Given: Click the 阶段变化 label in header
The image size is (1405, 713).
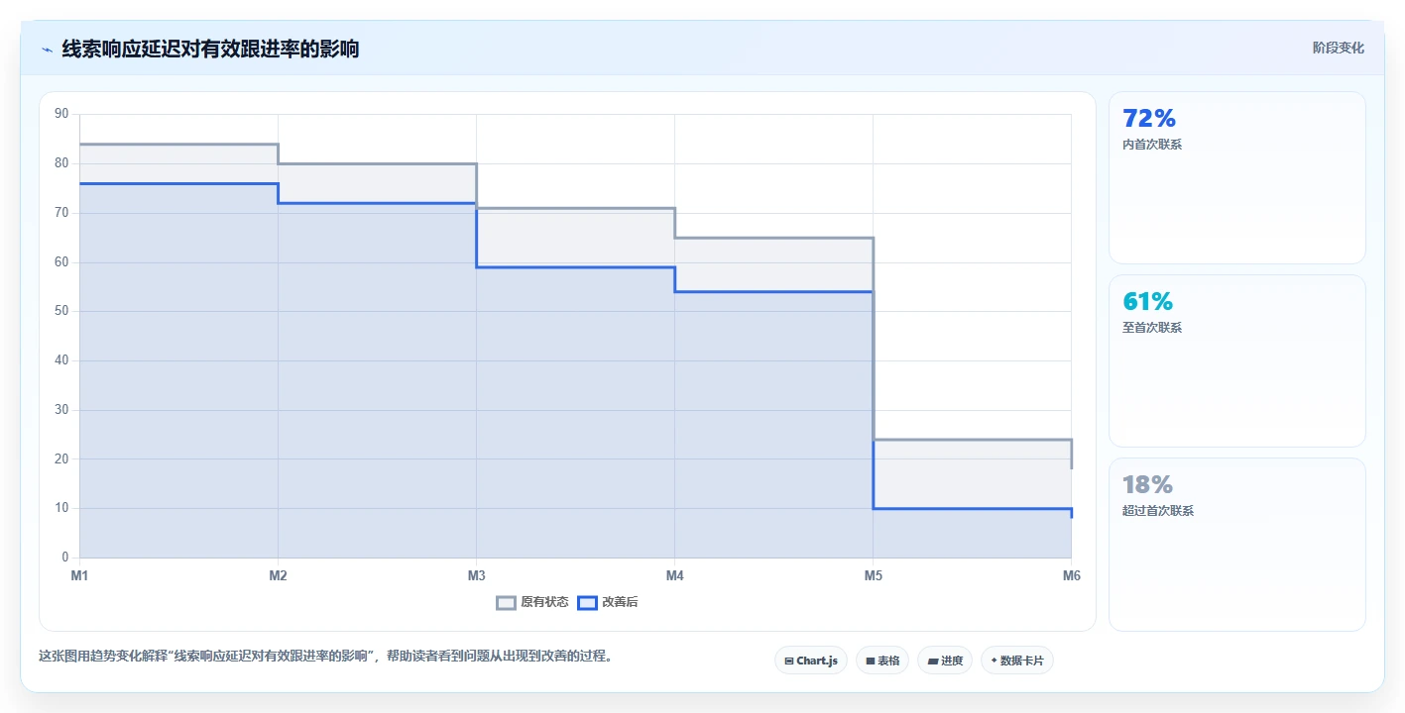Looking at the screenshot, I should pyautogui.click(x=1338, y=48).
